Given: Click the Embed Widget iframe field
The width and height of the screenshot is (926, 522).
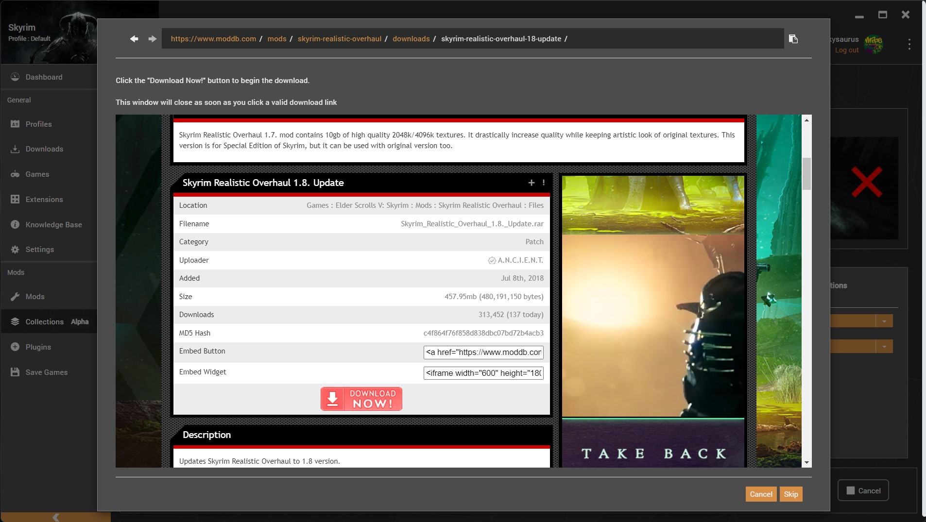Looking at the screenshot, I should pyautogui.click(x=483, y=373).
